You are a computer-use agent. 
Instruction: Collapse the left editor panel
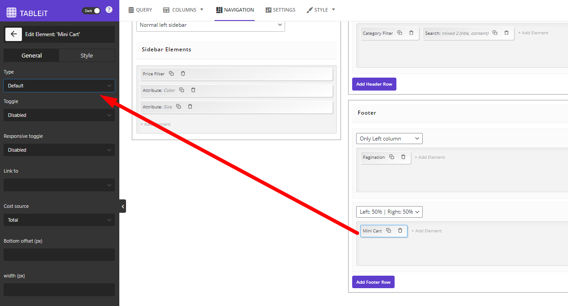point(123,206)
